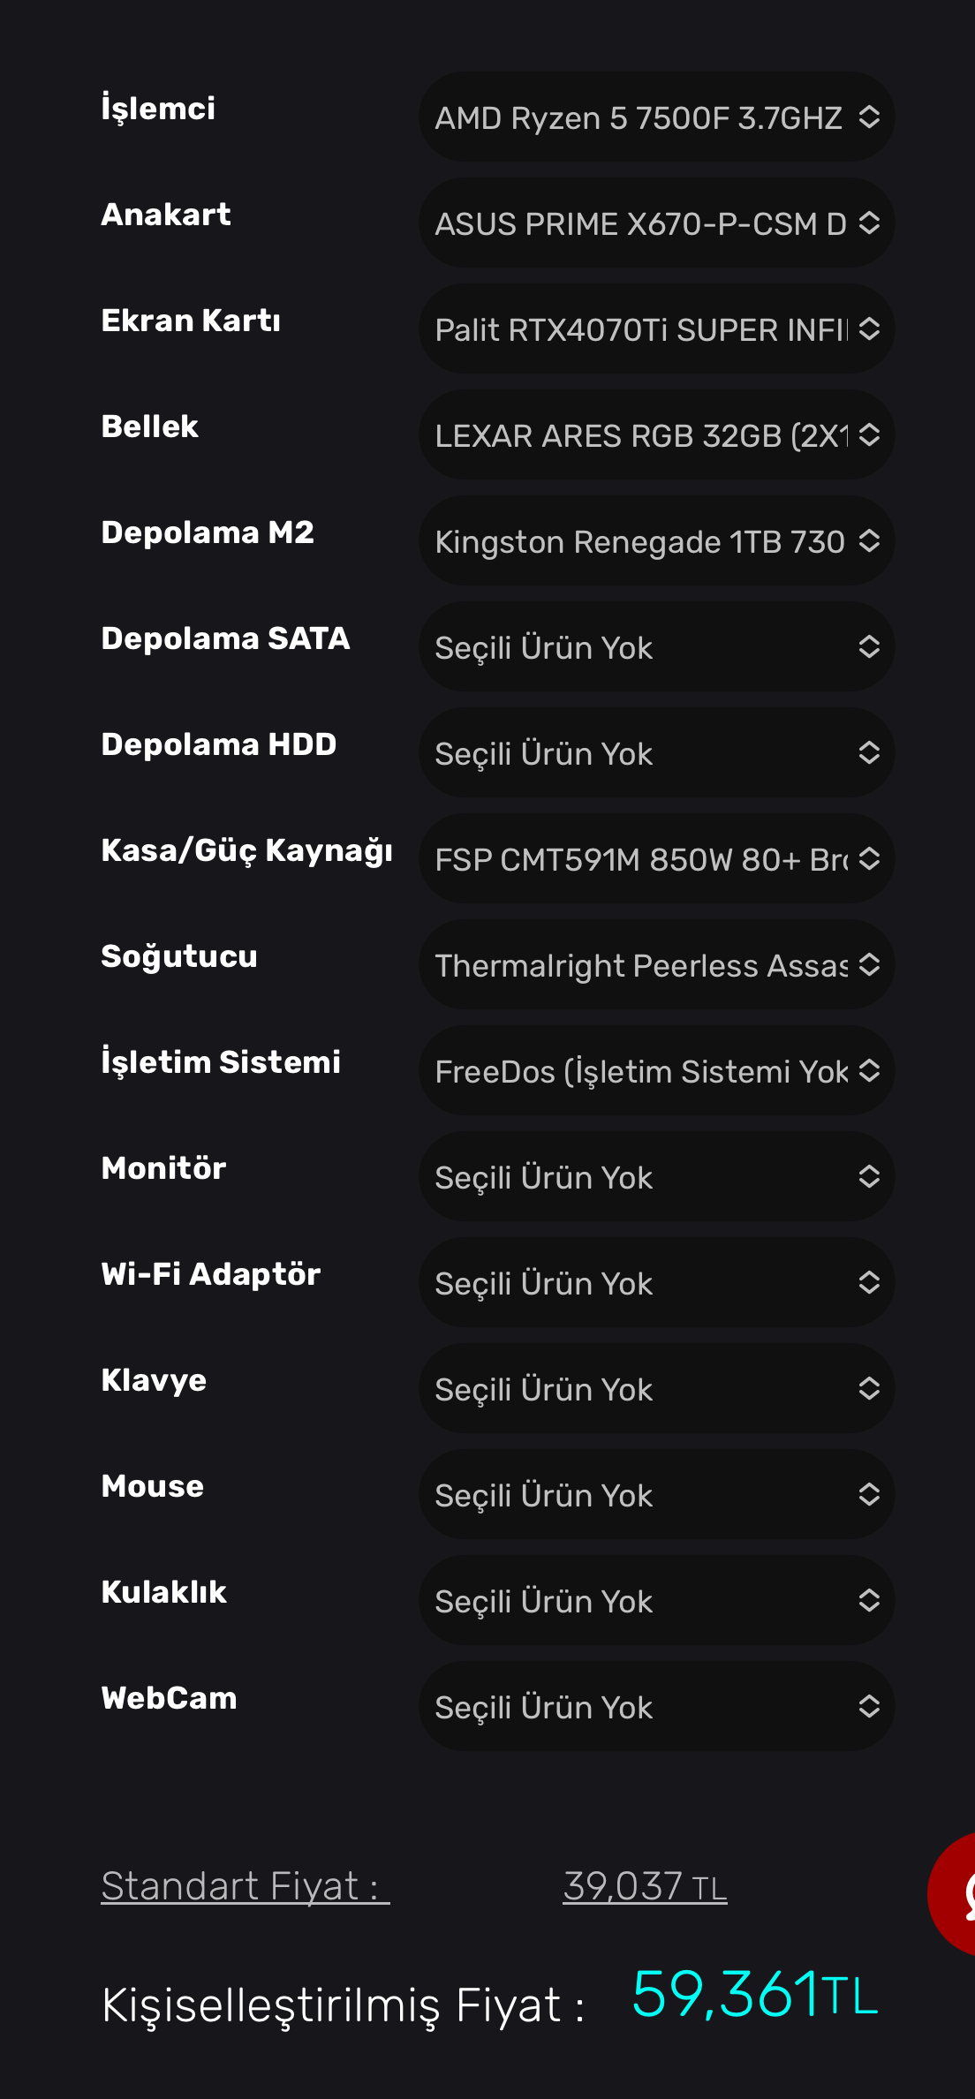The height and width of the screenshot is (2099, 975).
Task: Change the İşletim Sistemi FreeDos selection
Action: click(655, 1070)
